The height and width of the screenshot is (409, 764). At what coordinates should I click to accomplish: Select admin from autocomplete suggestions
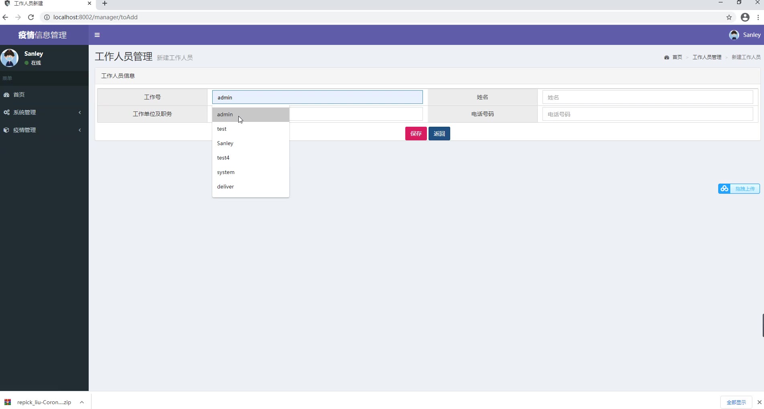click(250, 114)
